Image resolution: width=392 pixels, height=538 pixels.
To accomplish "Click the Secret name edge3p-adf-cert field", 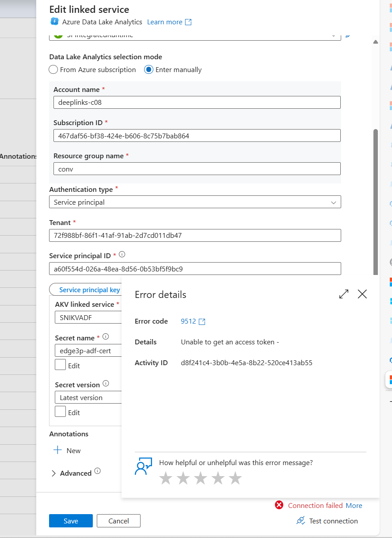I will (88, 350).
